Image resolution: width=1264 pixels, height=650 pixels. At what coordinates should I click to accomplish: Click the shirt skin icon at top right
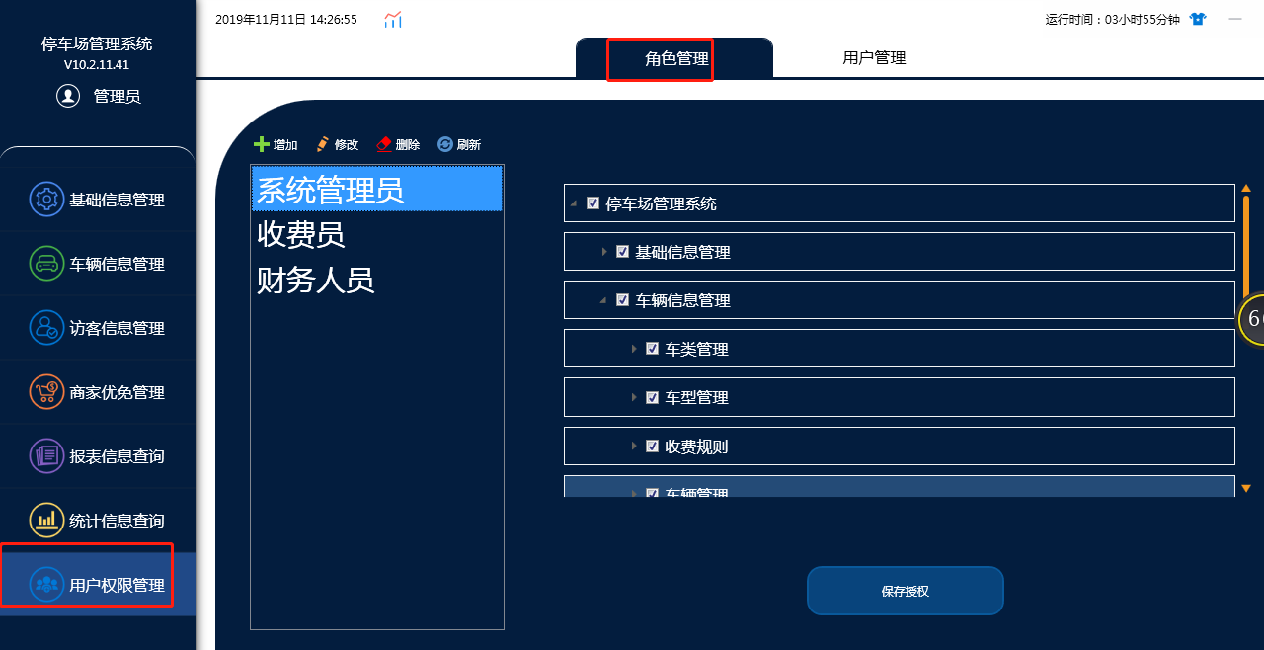[1198, 19]
